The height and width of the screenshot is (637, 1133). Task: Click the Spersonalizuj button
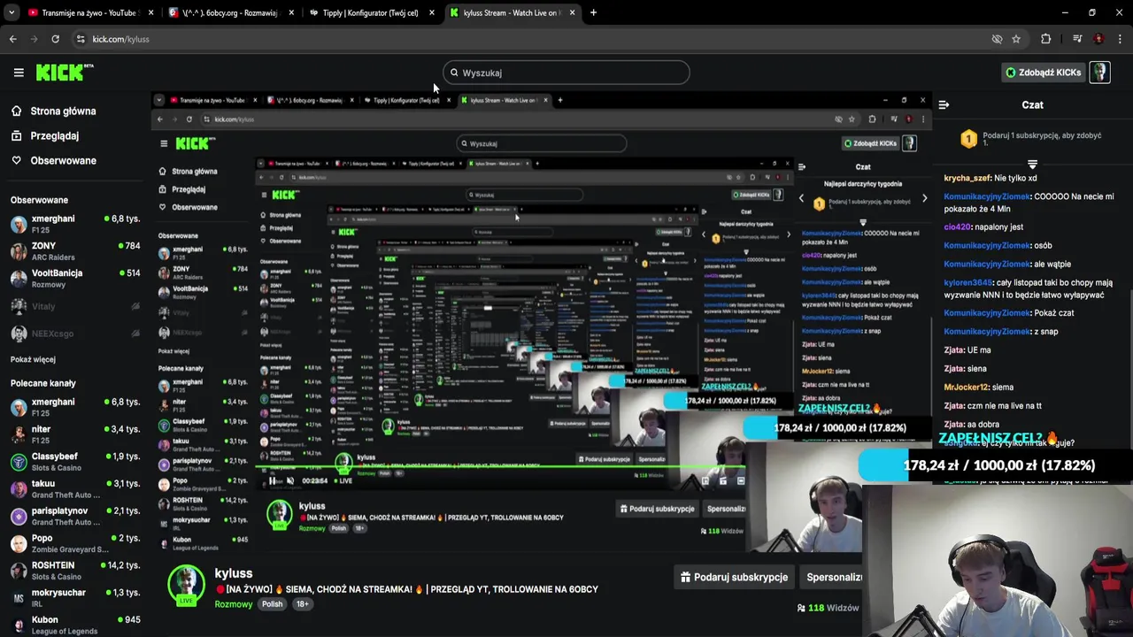(x=832, y=577)
